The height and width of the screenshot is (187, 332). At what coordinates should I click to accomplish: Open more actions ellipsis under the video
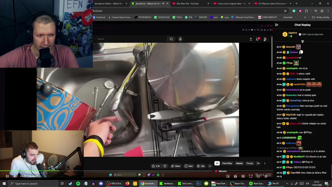pyautogui.click(x=210, y=166)
